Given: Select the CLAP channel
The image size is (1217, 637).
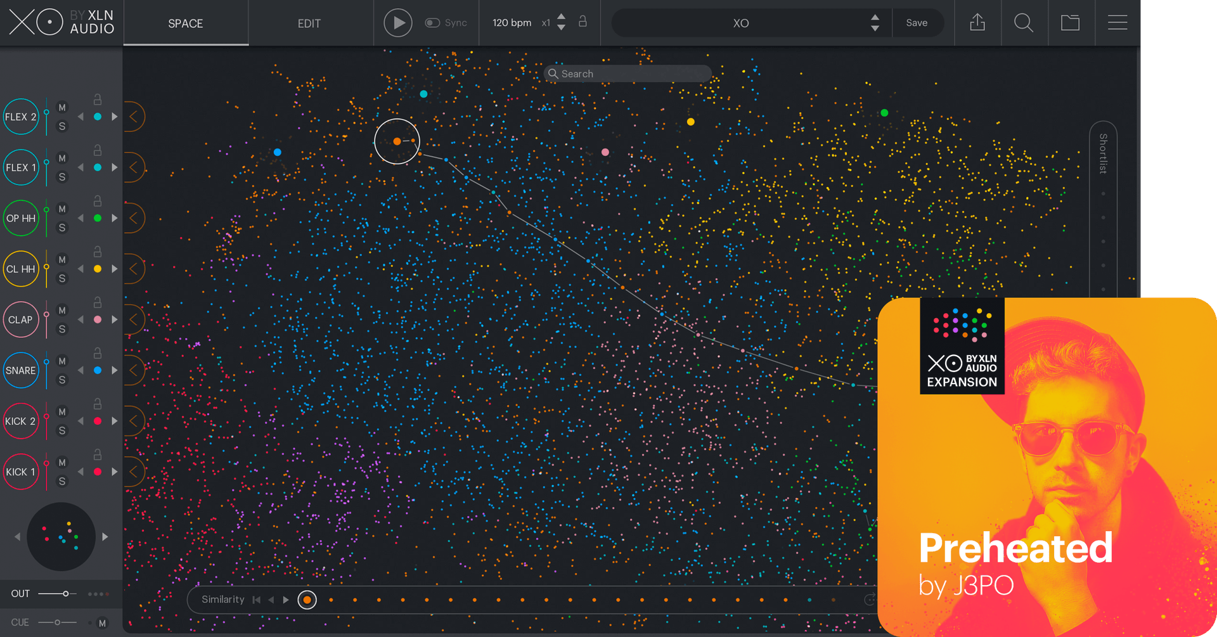Looking at the screenshot, I should [x=21, y=319].
